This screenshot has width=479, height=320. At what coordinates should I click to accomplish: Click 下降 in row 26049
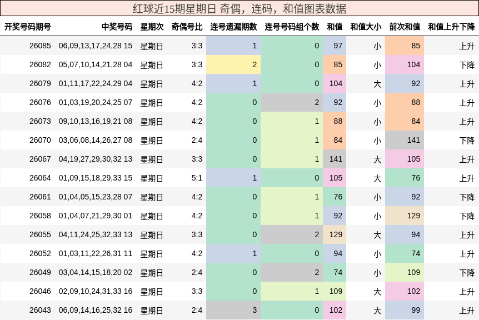(467, 272)
